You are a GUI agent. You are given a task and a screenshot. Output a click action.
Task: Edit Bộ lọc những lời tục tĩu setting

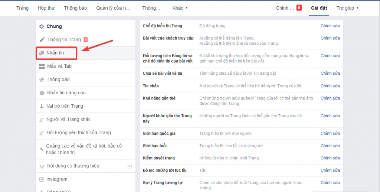tap(330, 170)
